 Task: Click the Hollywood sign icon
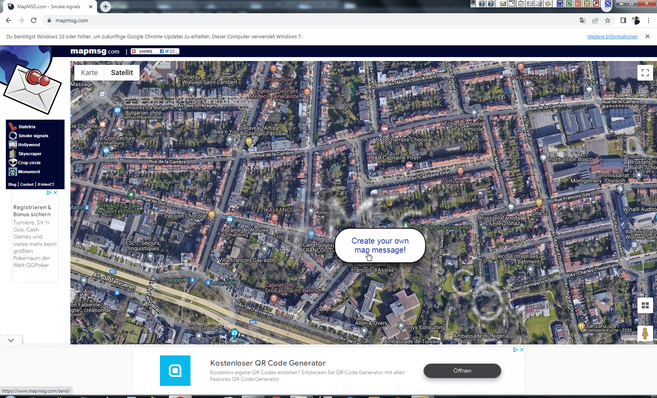13,145
